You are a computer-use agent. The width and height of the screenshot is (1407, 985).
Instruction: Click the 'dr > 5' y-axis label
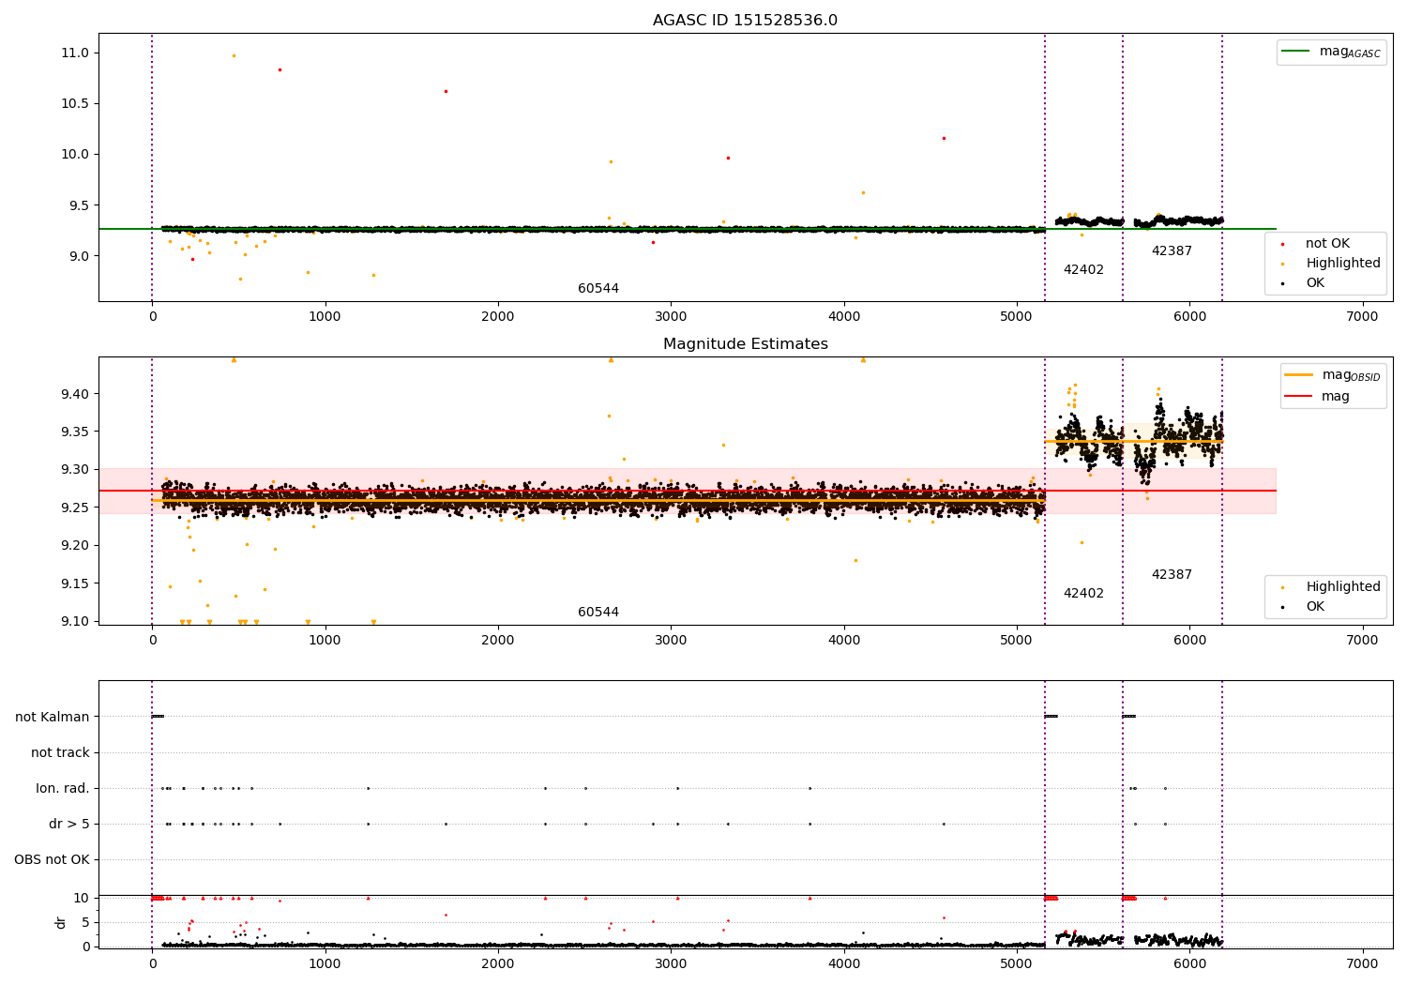click(x=69, y=825)
